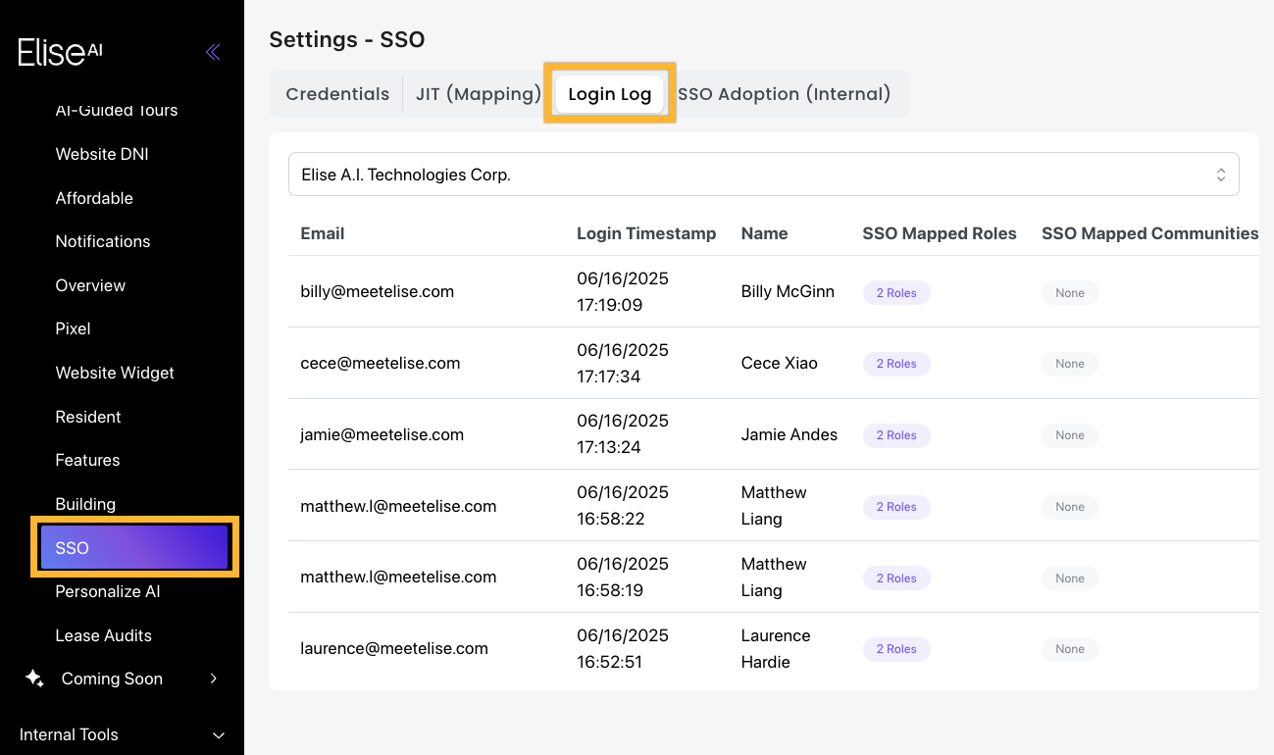Open Building settings
Viewport: 1274px width, 755px height.
(85, 504)
